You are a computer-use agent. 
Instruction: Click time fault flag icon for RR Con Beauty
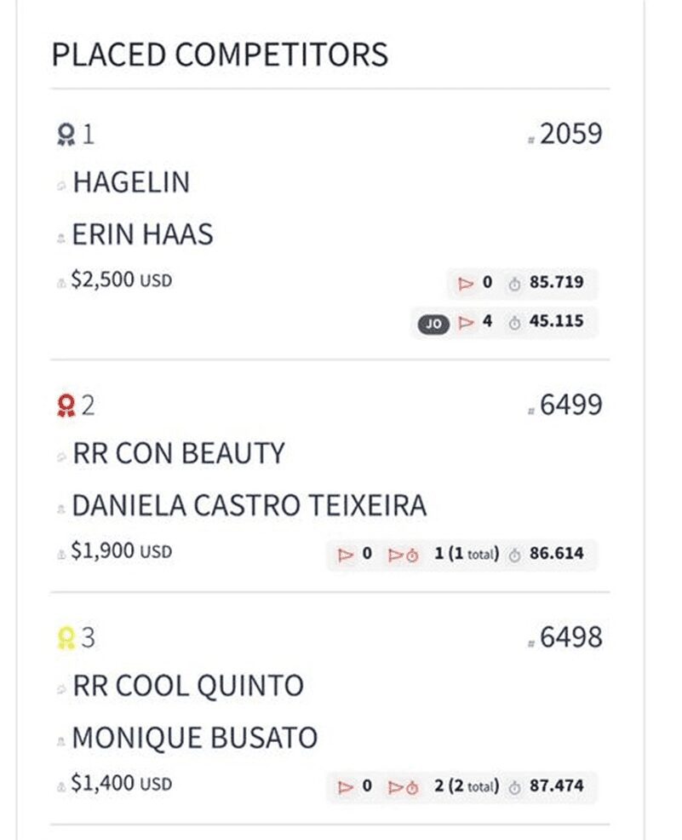(404, 555)
